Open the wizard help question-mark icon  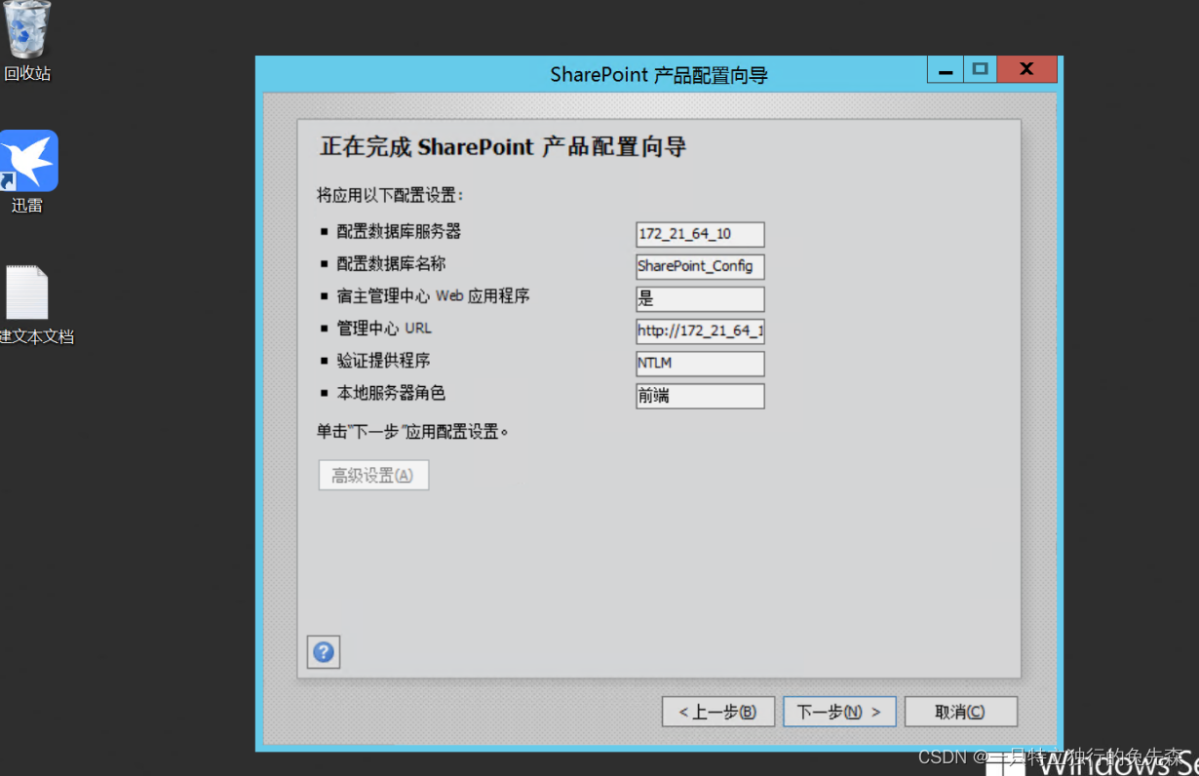(324, 652)
